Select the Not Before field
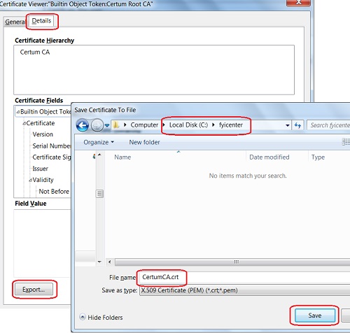 point(54,192)
